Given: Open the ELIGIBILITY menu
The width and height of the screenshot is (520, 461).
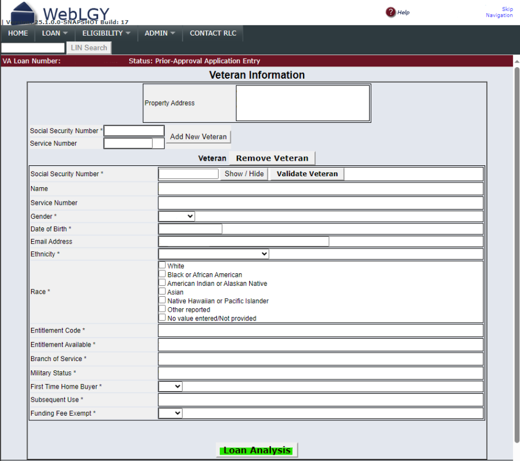Looking at the screenshot, I should coord(106,33).
